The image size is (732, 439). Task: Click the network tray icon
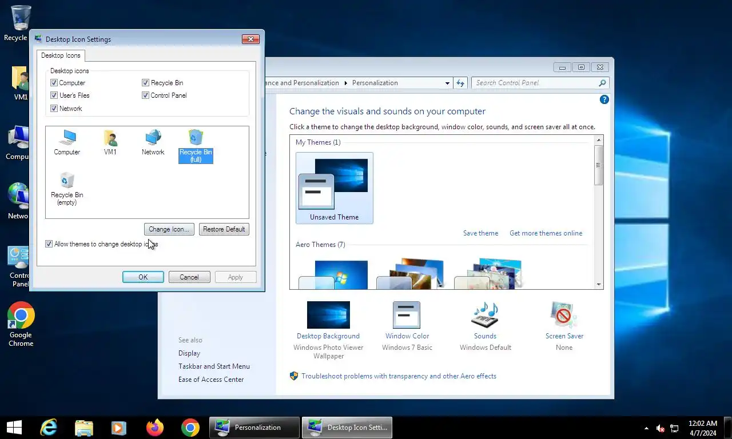[674, 428]
